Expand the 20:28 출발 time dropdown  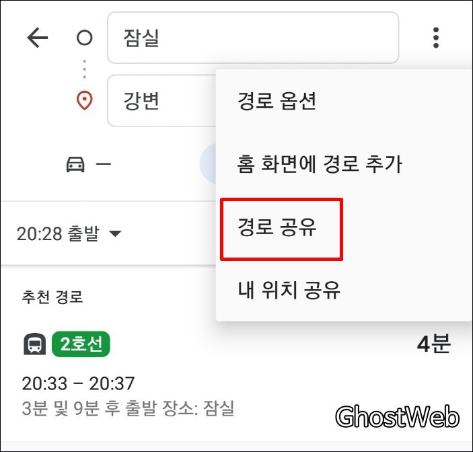(x=69, y=233)
